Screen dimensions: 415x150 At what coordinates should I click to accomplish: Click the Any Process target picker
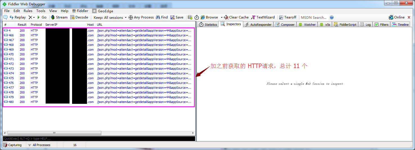[141, 17]
